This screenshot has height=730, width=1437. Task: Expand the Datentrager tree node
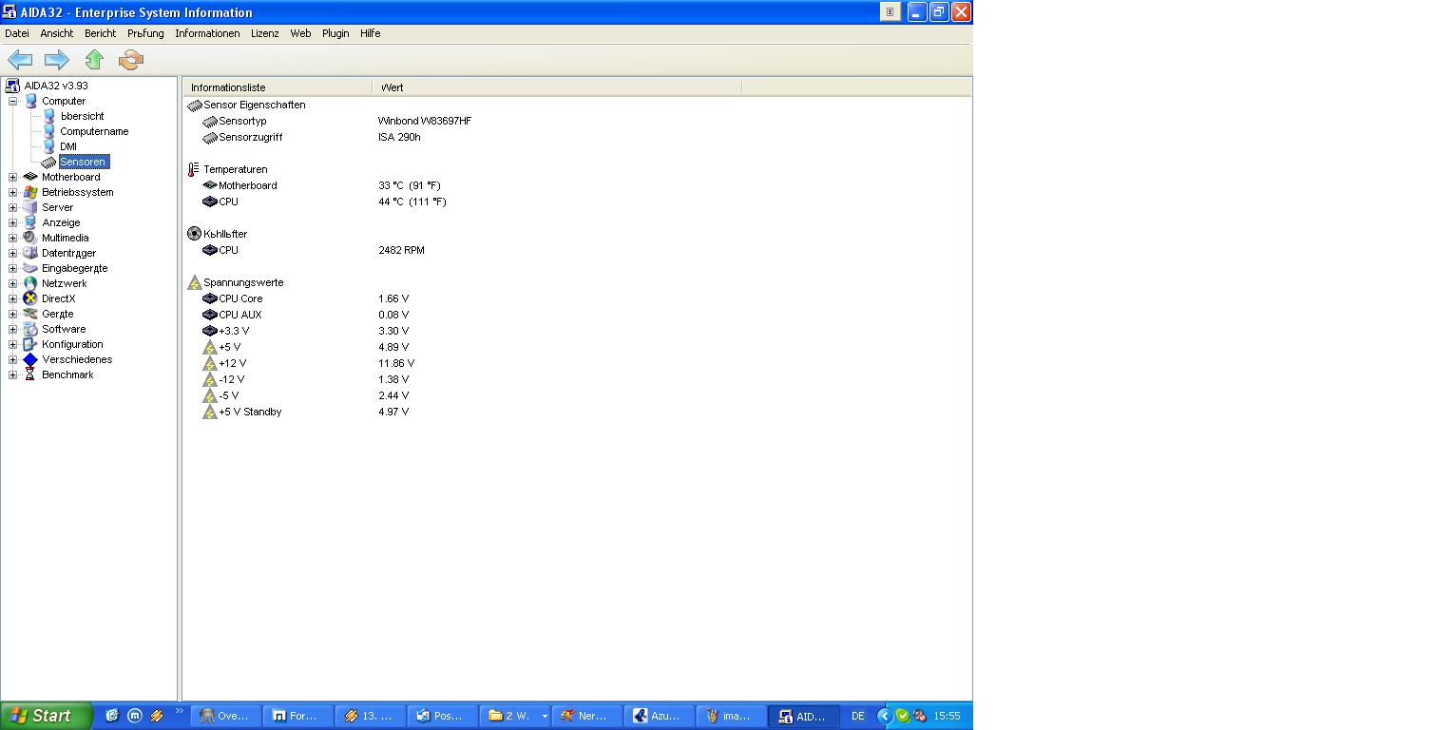click(x=13, y=253)
